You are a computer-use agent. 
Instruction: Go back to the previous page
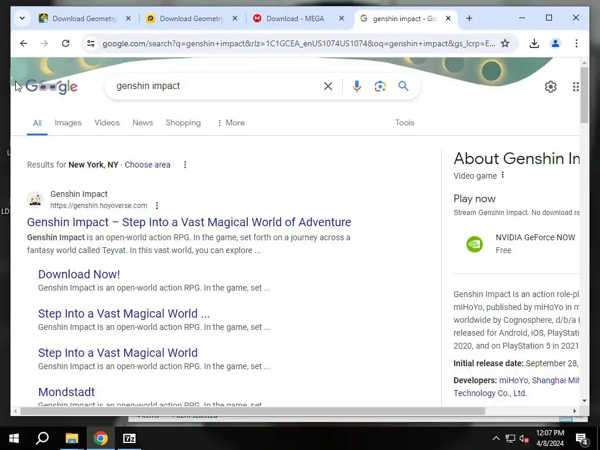click(23, 43)
